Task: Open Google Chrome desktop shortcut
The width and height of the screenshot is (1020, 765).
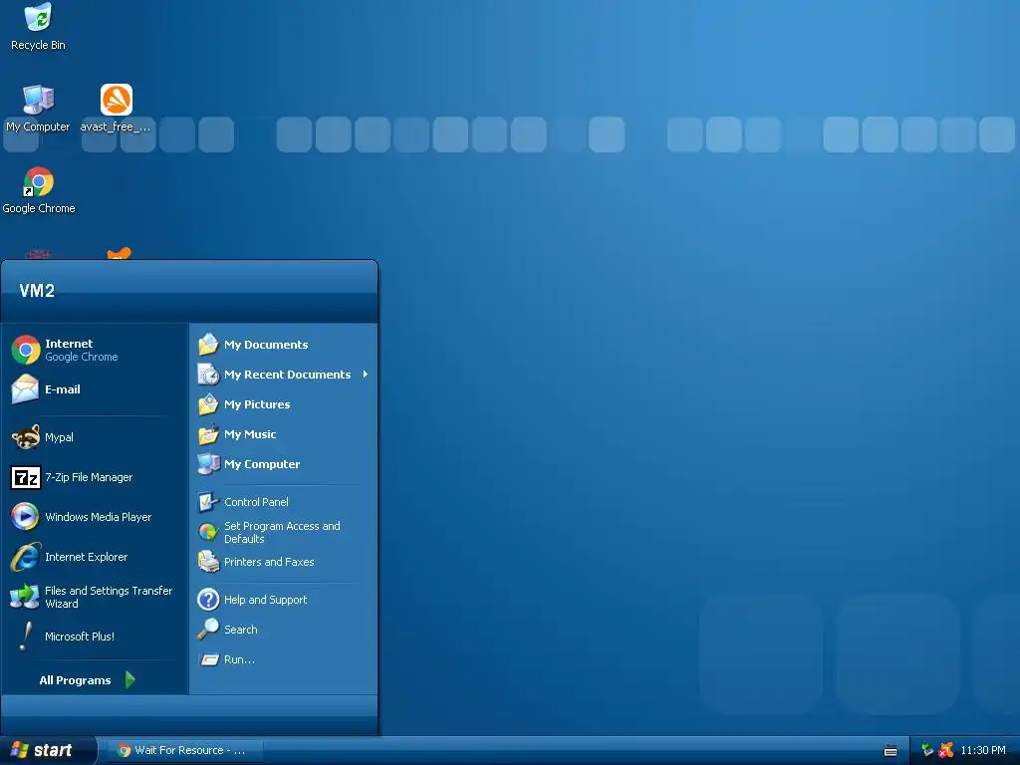Action: (39, 190)
